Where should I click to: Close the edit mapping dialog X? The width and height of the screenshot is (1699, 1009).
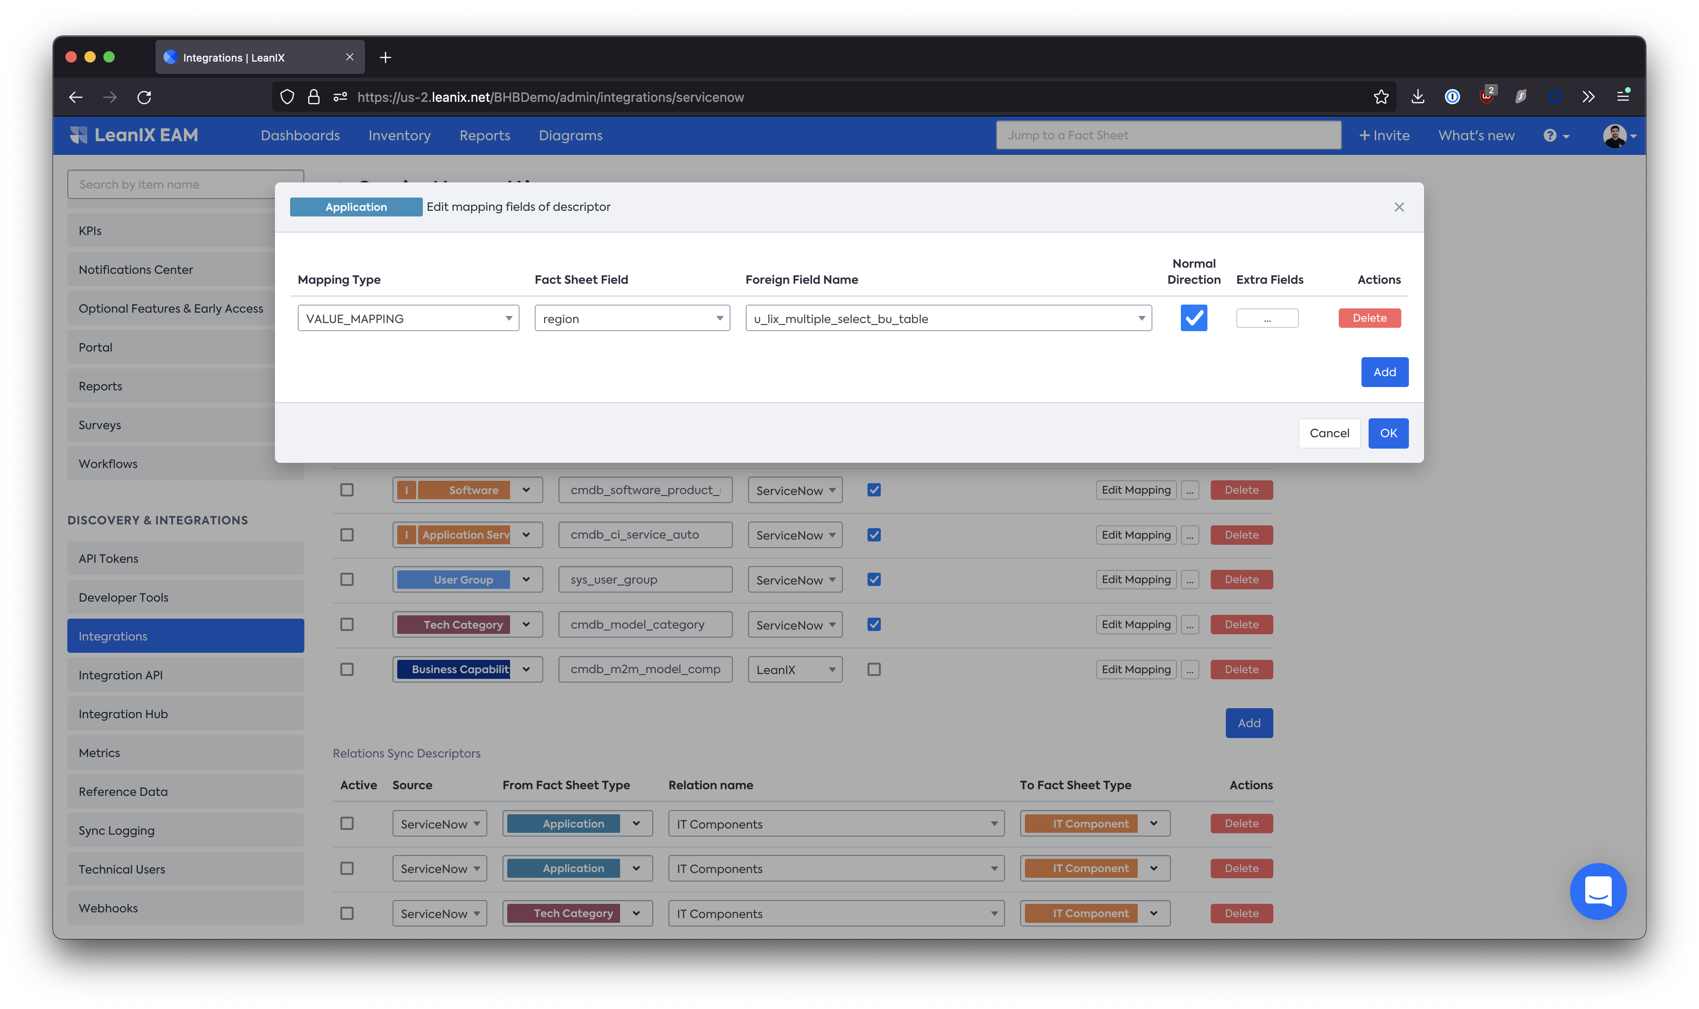(x=1399, y=207)
